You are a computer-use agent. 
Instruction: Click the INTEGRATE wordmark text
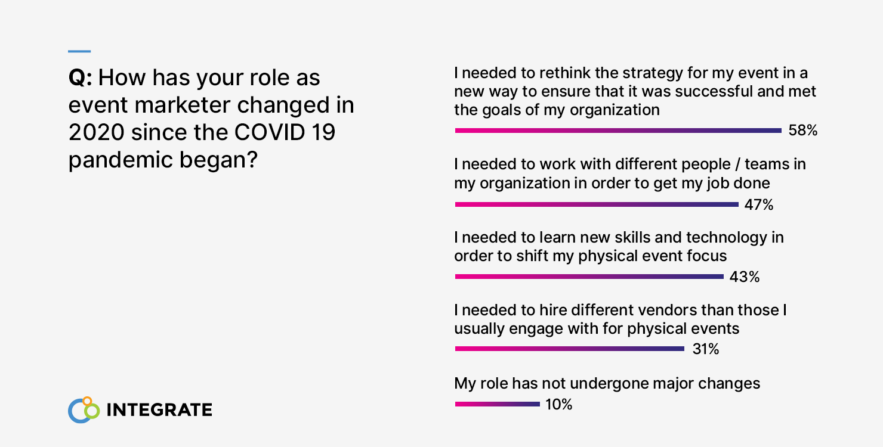(x=159, y=410)
